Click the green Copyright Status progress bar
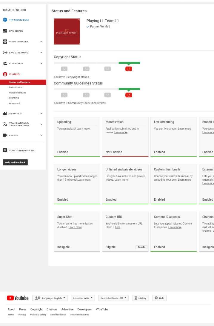 [x=129, y=63]
